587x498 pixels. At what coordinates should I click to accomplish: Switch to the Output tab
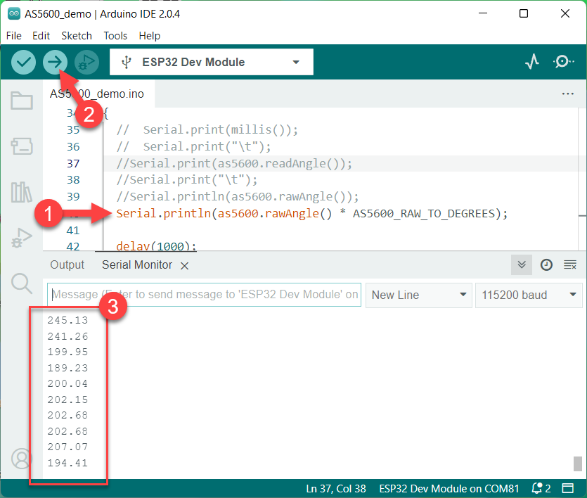coord(67,264)
